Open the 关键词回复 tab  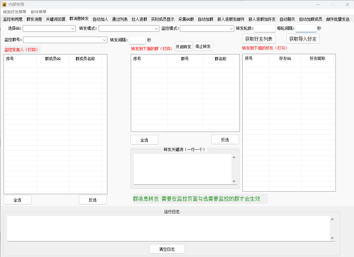(x=55, y=19)
